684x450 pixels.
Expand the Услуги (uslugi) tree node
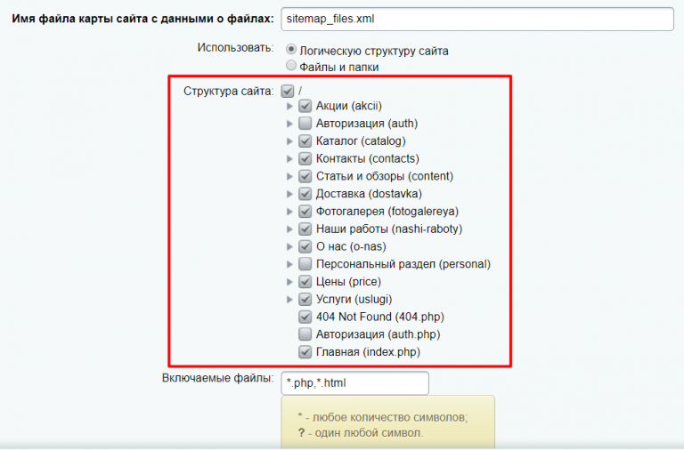(x=289, y=300)
